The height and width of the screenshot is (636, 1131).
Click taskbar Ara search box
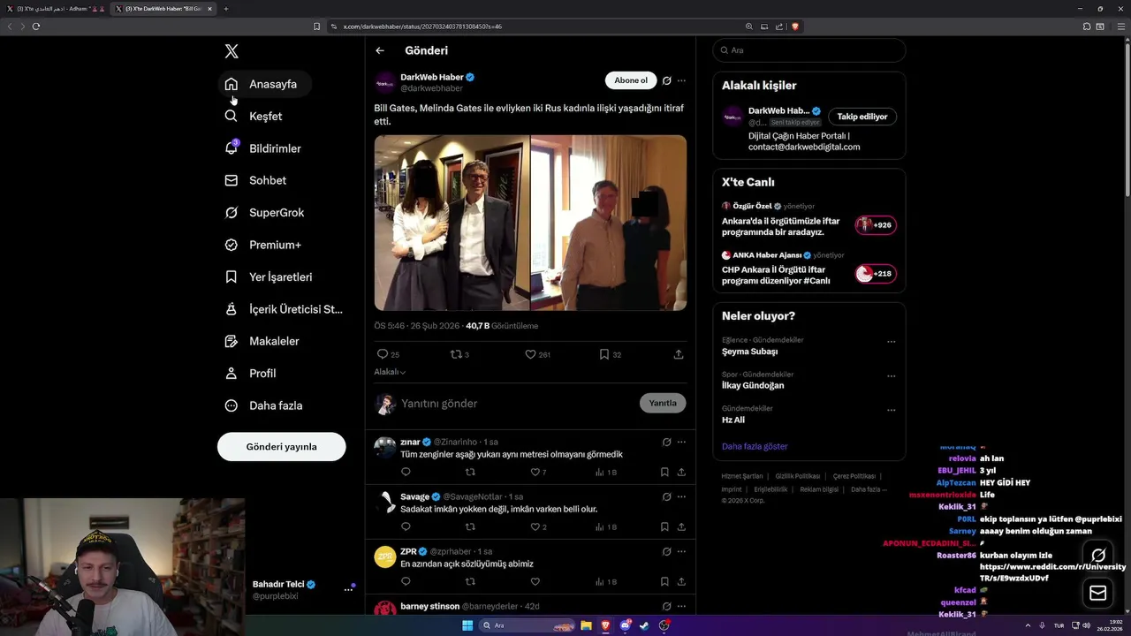point(526,625)
